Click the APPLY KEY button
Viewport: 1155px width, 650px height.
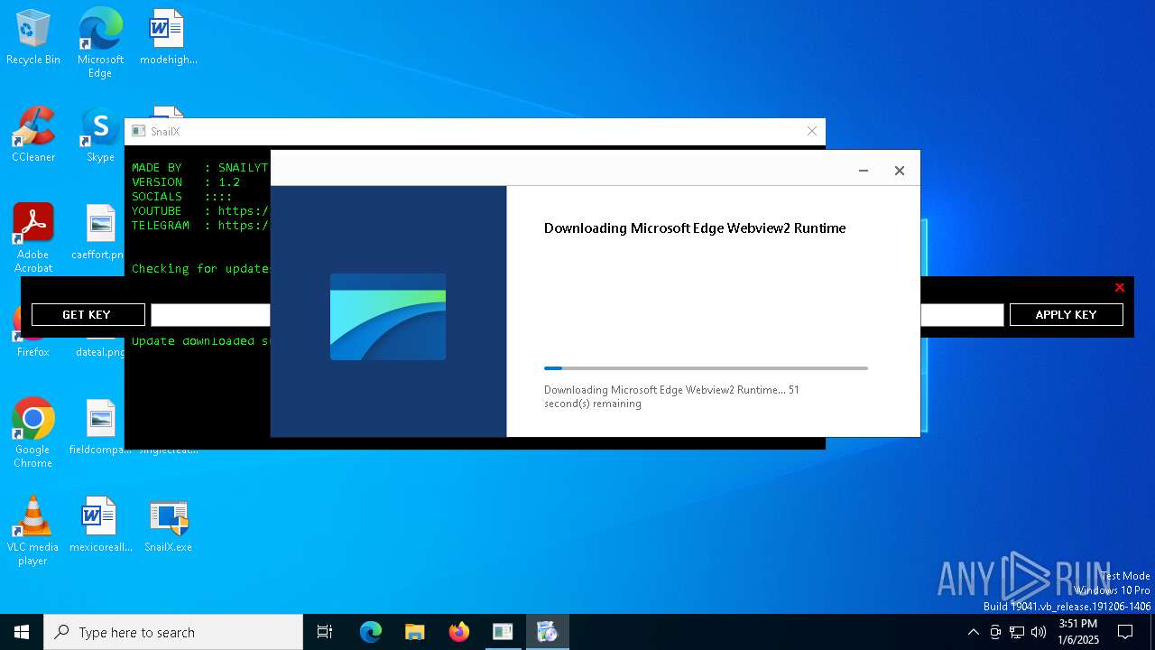click(x=1066, y=314)
